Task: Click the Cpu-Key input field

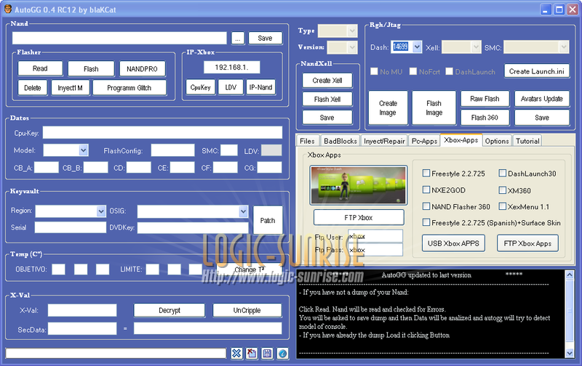Action: pyautogui.click(x=162, y=132)
